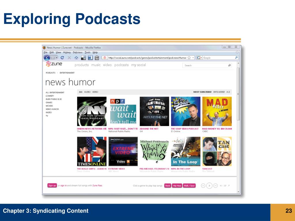Play using the Zune player play button
Viewport: 295px width, 221px height.
[209, 186]
